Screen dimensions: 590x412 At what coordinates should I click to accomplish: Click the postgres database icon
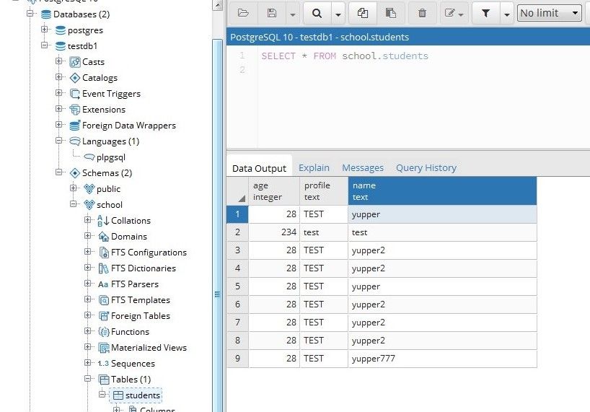[60, 30]
